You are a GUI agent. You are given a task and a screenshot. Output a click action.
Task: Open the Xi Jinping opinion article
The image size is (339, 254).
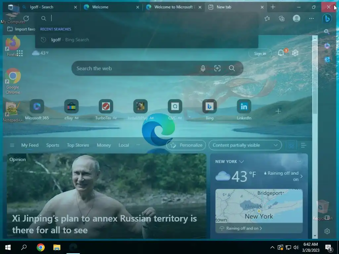click(106, 196)
